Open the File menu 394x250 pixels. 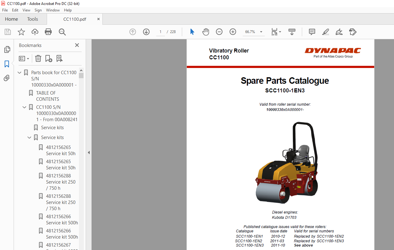coord(5,10)
